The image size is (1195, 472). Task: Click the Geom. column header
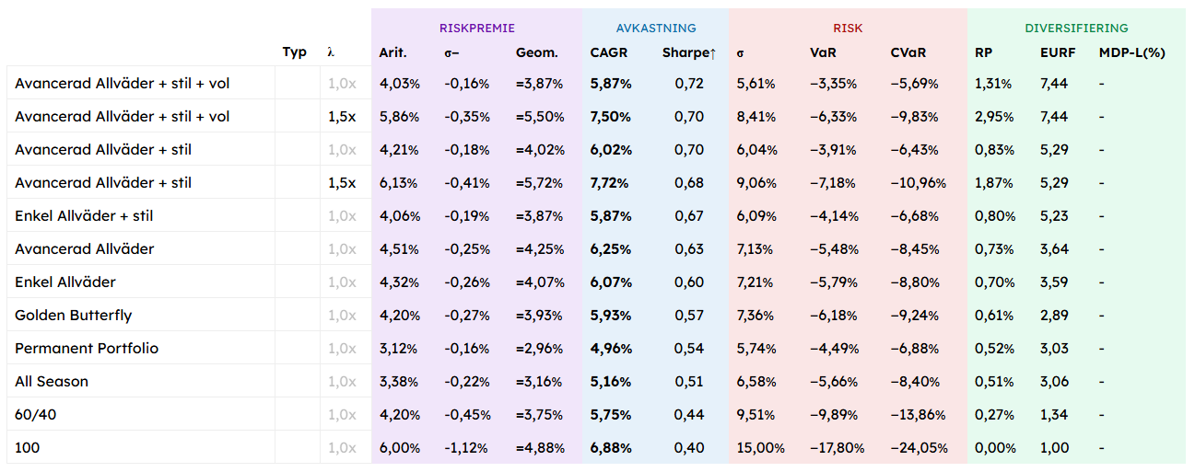point(536,52)
